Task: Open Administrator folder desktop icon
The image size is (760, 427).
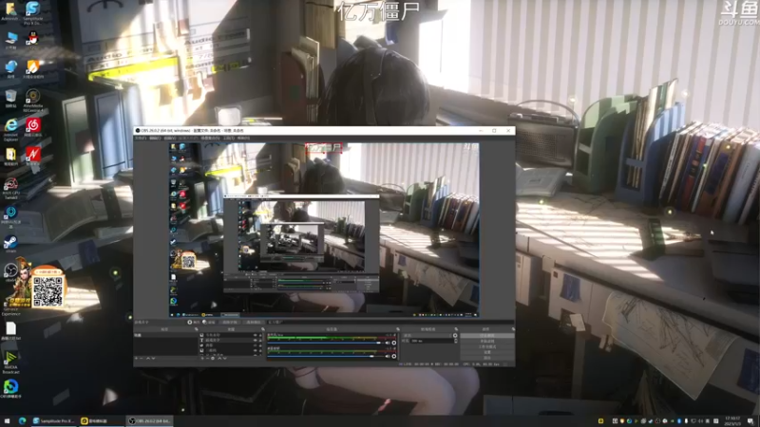Action: (x=9, y=11)
